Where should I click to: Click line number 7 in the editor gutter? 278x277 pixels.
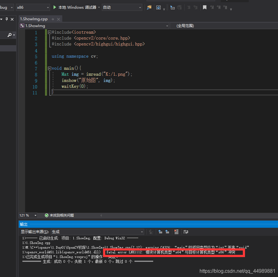coord(36,69)
